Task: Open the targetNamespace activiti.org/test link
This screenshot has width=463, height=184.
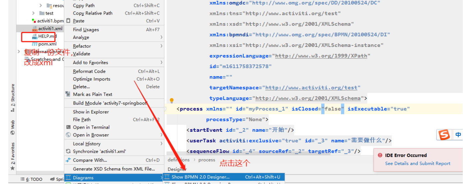Action: 311,88
